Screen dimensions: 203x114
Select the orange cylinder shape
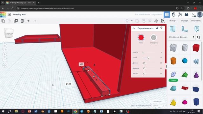[x=173, y=61]
